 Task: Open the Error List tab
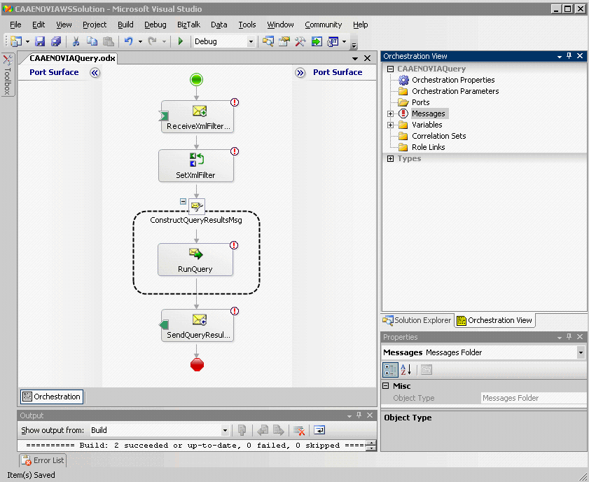click(43, 460)
